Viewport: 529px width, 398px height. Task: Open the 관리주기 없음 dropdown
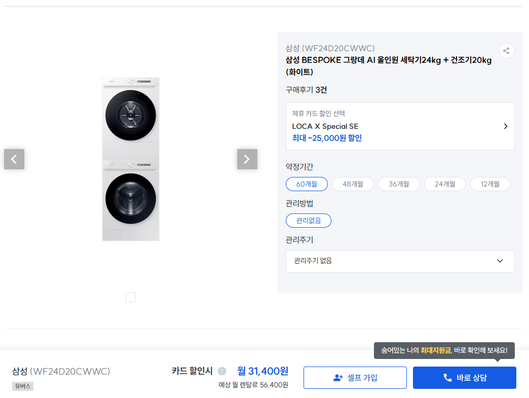coord(400,261)
